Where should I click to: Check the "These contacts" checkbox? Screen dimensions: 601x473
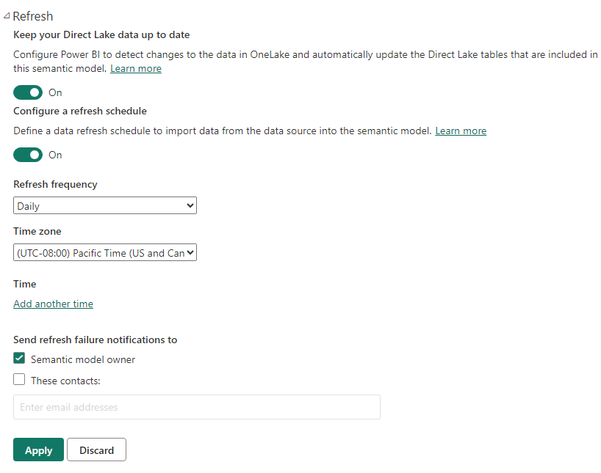coord(18,380)
